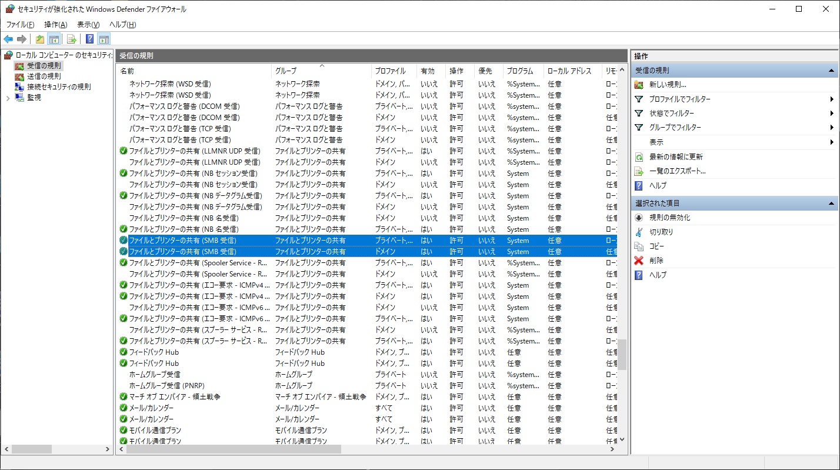
Task: Click the rule list horizontal scrollbar thumb
Action: [x=234, y=449]
